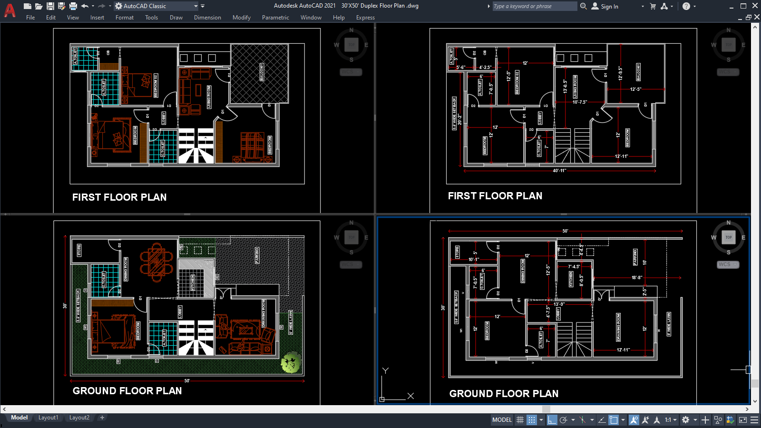Open the AutoCAD Classic workspace dropdown

(x=196, y=6)
